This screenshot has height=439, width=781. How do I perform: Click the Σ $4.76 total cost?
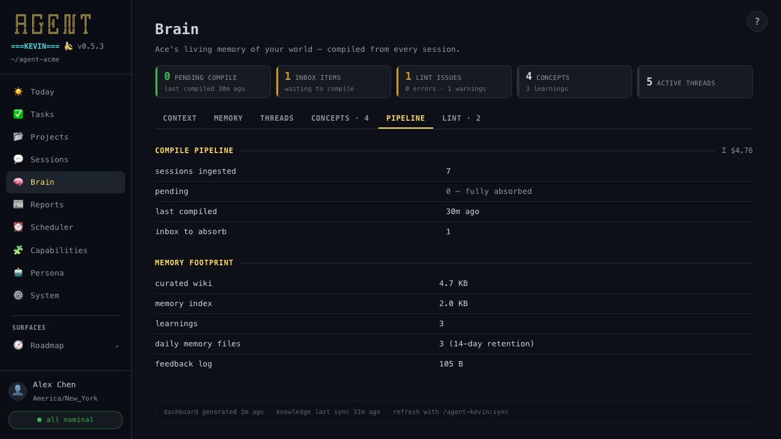click(737, 151)
